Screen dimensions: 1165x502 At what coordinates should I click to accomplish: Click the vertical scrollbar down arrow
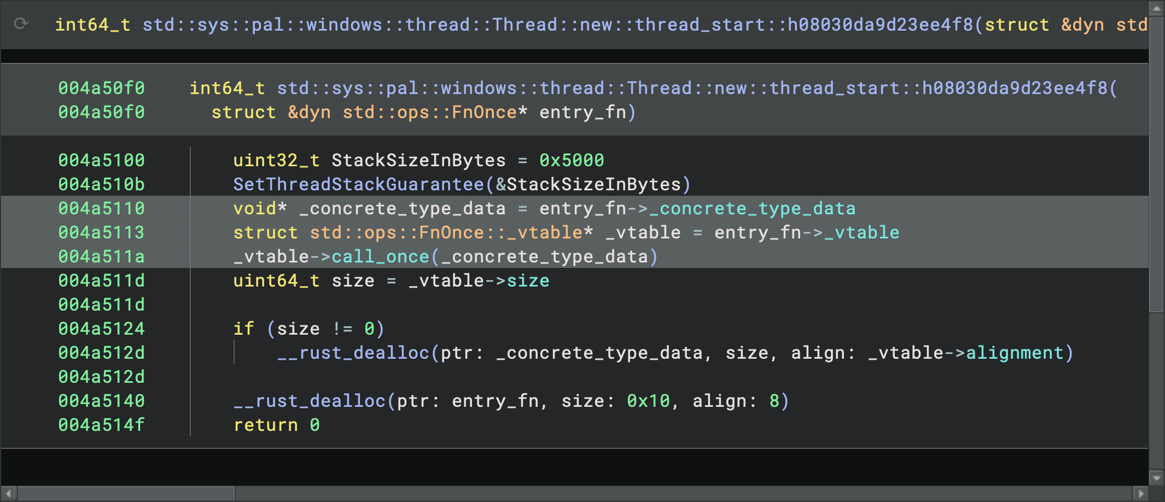coord(1156,477)
